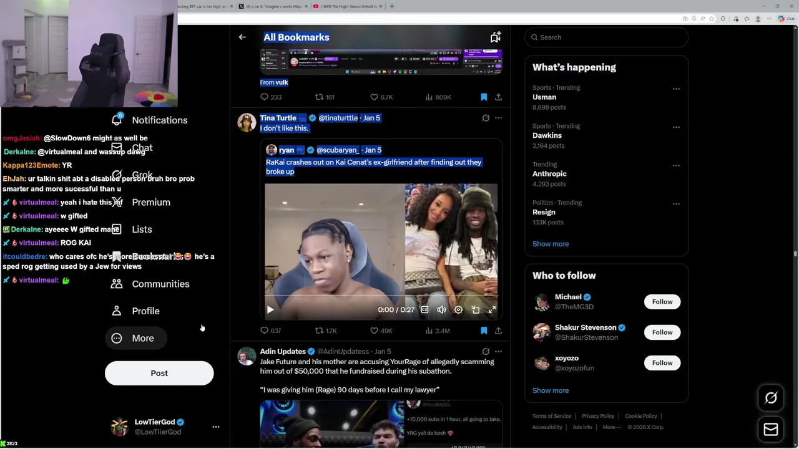799x449 pixels.
Task: Show more in Who to follow
Action: [x=551, y=390]
